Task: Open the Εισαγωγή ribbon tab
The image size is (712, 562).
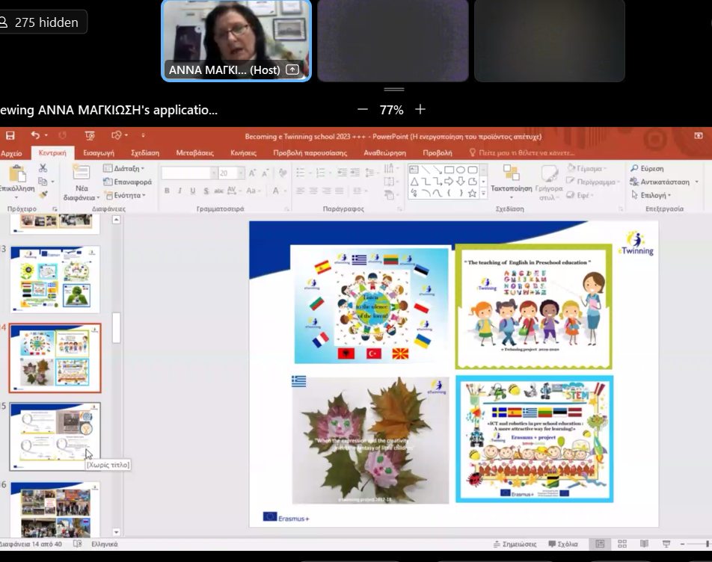Action: [x=98, y=152]
